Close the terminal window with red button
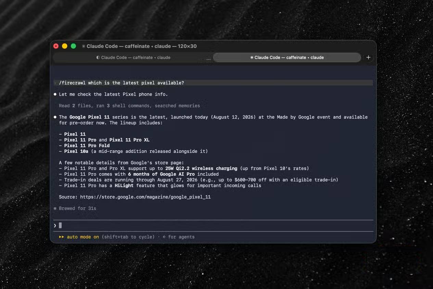This screenshot has height=289, width=433. 56,46
